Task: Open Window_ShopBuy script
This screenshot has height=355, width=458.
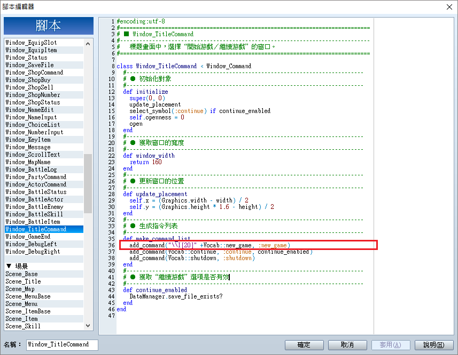Action: tap(44, 80)
